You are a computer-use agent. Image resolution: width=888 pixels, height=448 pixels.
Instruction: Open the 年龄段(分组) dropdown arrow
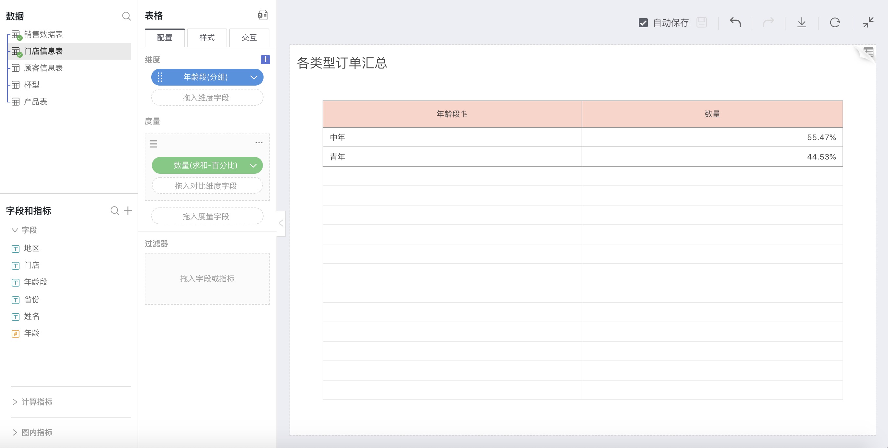254,77
